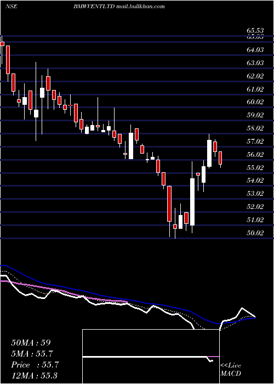Click the long red candle falling to 51.3

tap(169, 204)
